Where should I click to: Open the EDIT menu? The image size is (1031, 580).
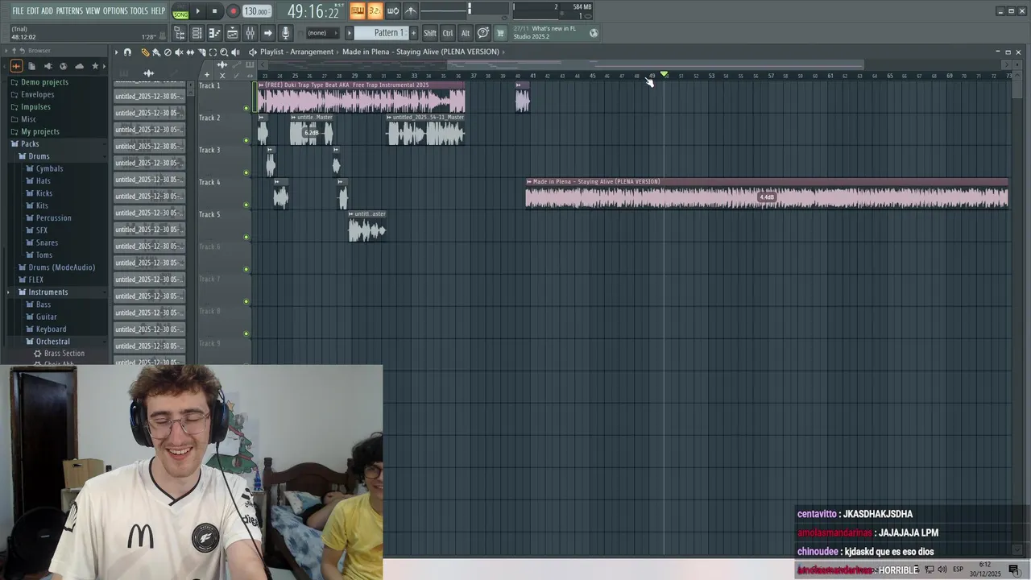click(33, 10)
